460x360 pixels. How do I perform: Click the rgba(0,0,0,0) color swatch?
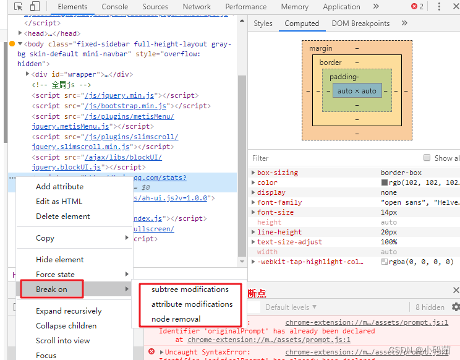point(385,262)
